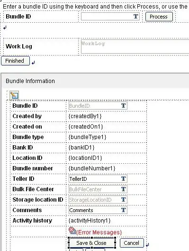Select the {createdBy1} placeholder

[85, 116]
